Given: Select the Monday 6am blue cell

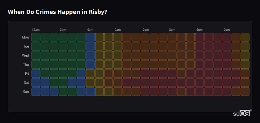Looking at the screenshot, I should pos(90,37).
